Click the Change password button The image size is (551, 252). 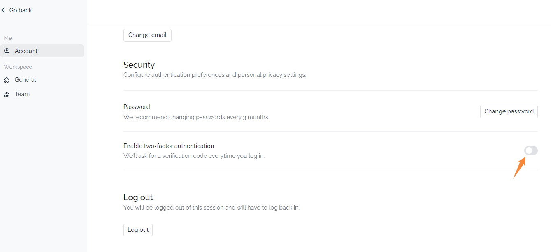[x=509, y=111]
